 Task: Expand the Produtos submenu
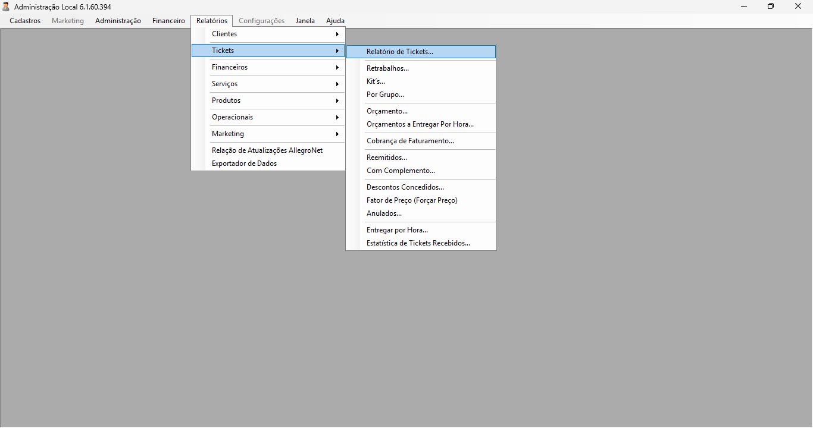click(x=268, y=100)
